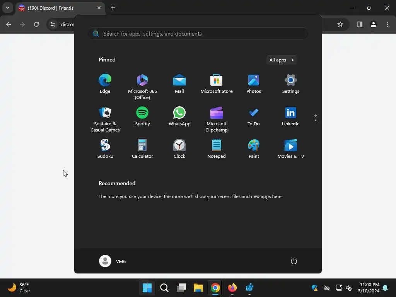Go to next page of pinned apps
396x297 pixels.
tap(316, 120)
